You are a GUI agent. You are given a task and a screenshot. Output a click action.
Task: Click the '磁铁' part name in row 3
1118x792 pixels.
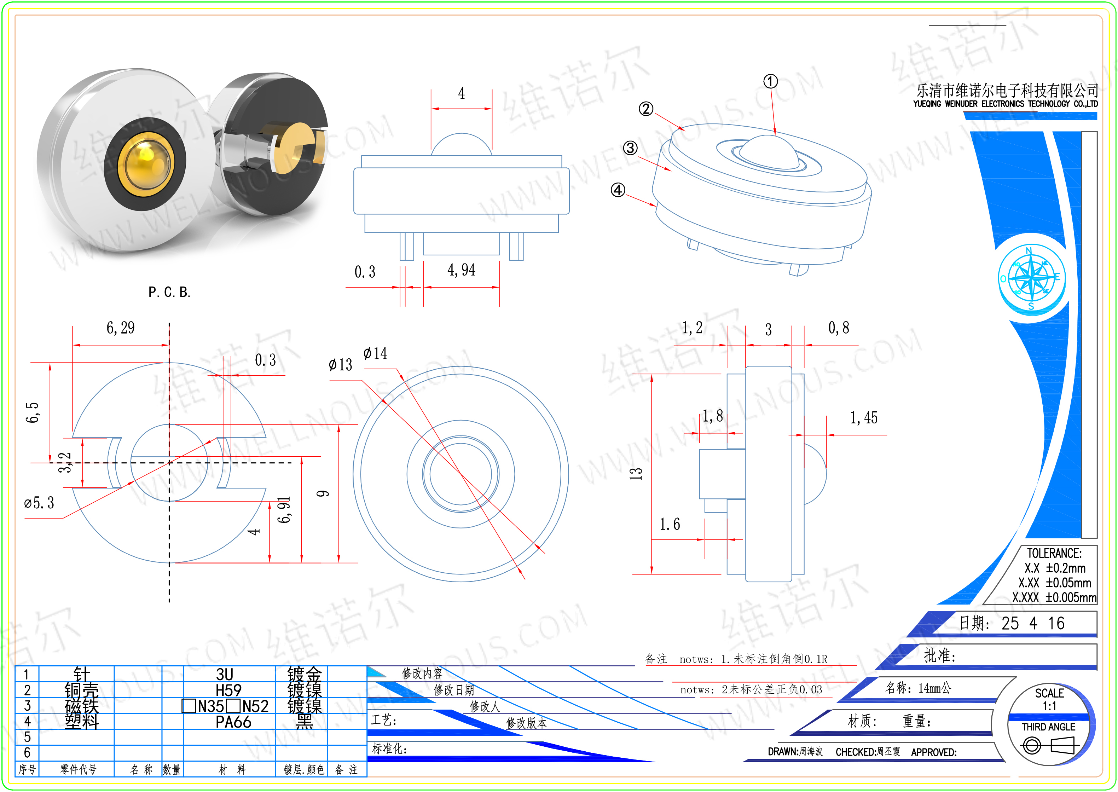tap(81, 706)
